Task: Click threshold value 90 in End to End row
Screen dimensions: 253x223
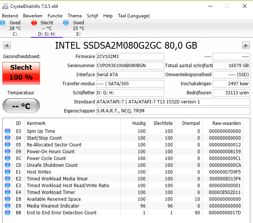Action: (197, 213)
